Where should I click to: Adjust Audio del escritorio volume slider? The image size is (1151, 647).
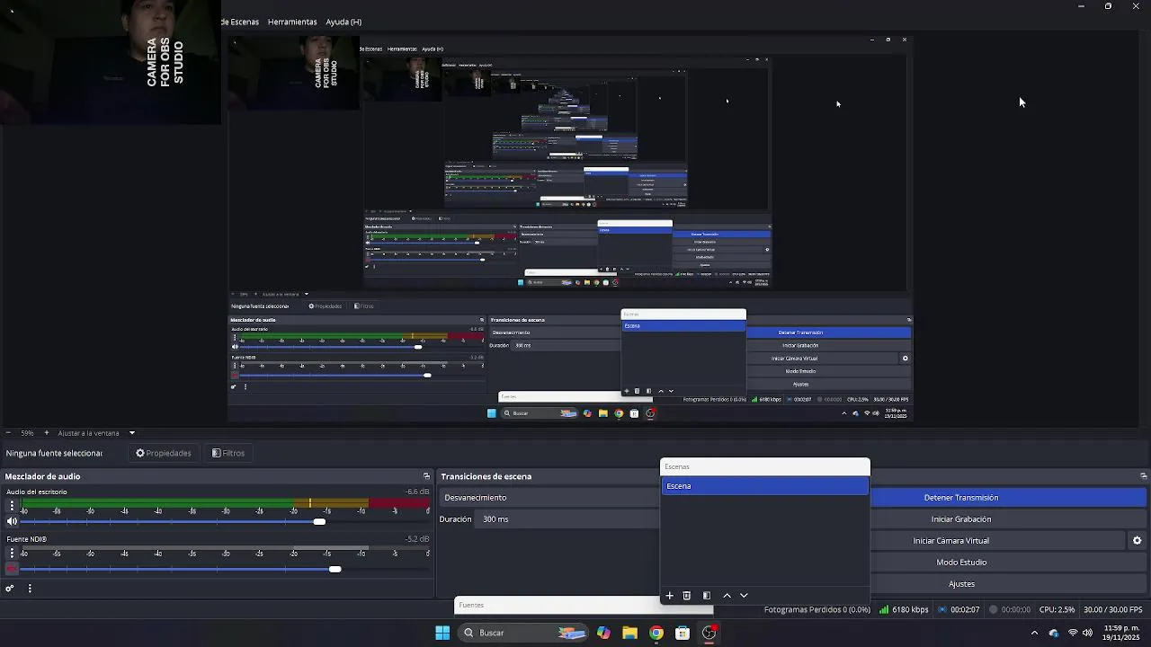click(x=319, y=521)
